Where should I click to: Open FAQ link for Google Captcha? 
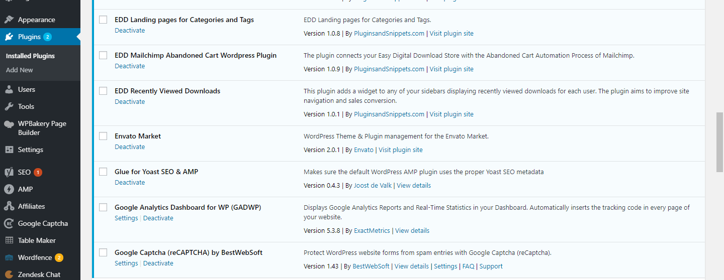pyautogui.click(x=468, y=266)
